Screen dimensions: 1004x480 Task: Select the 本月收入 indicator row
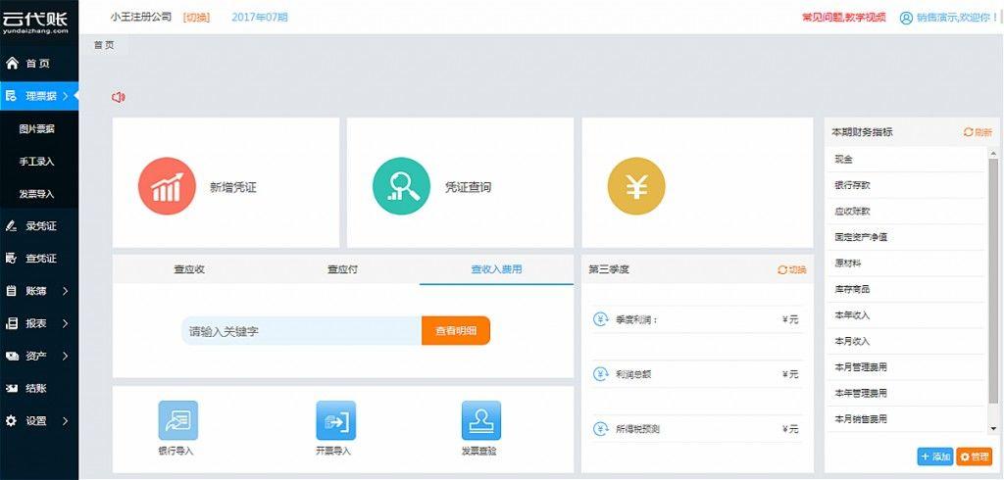(907, 341)
